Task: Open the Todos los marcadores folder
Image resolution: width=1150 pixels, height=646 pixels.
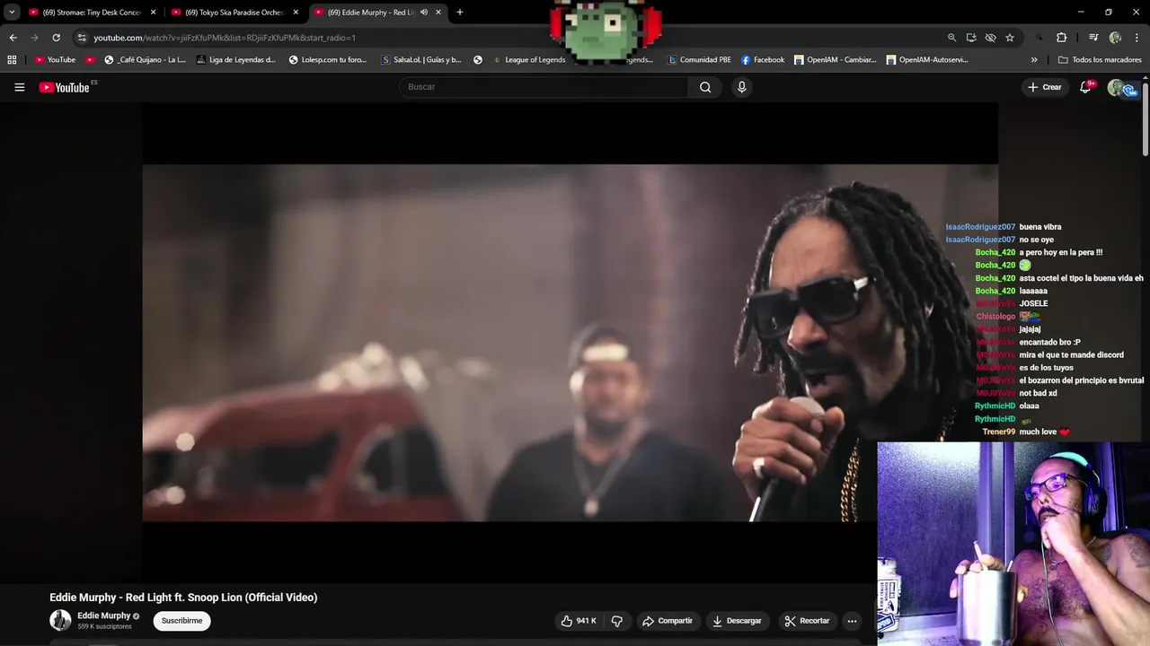Action: (x=1100, y=60)
